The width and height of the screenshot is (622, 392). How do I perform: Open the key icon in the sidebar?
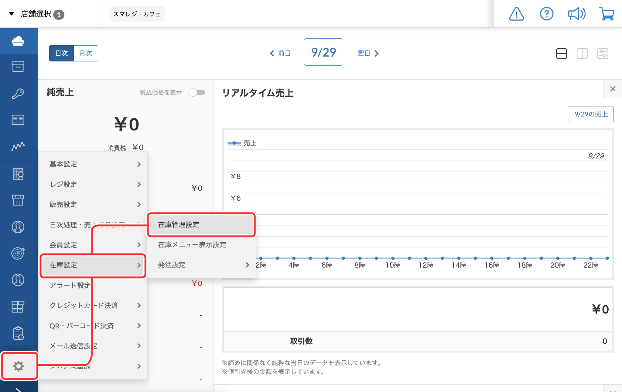tap(18, 94)
